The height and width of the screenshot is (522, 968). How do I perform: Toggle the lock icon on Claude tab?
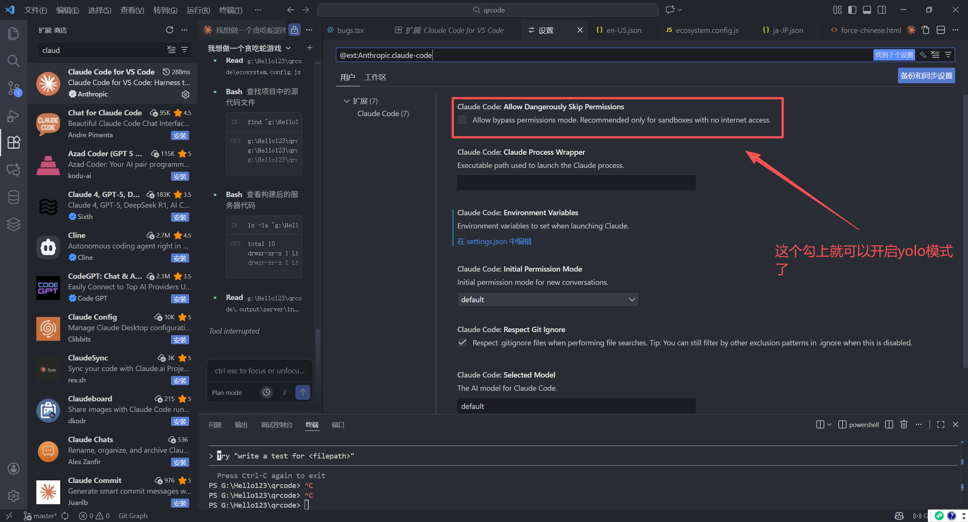(294, 30)
